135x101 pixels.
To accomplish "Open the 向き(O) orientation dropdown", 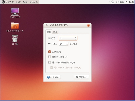I will (68, 38).
